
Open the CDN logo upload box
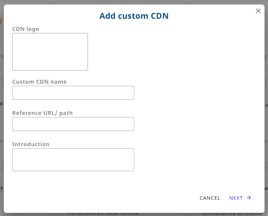(x=50, y=52)
